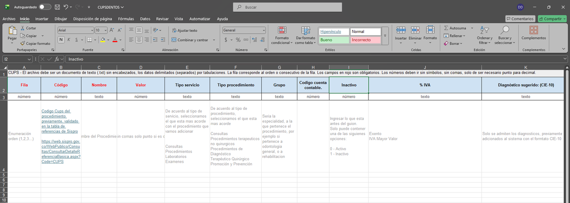
Task: Open the Revisar tab
Action: point(162,19)
